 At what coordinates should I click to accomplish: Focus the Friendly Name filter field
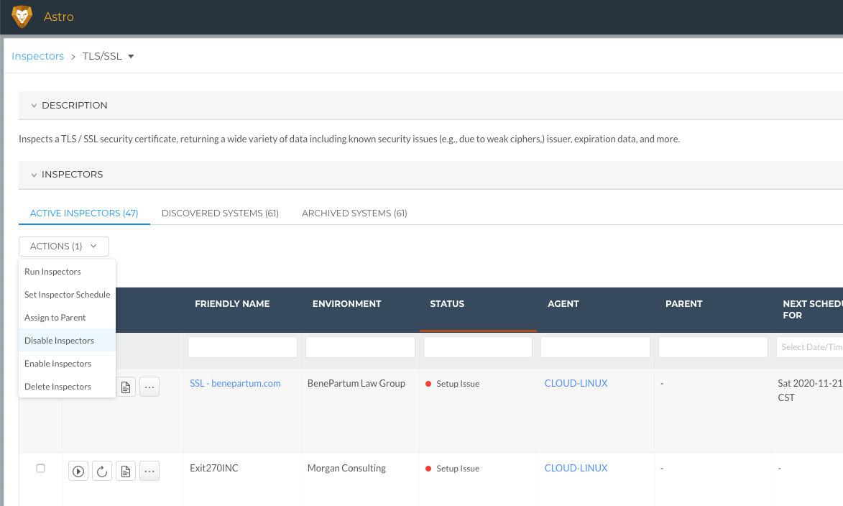(242, 347)
